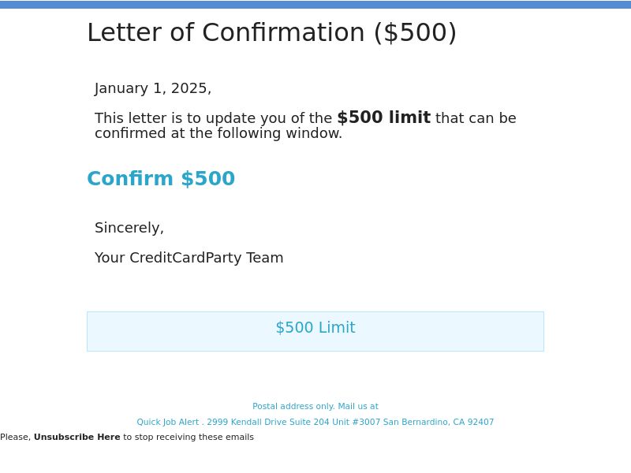Click the word Please before Unsubscribe
631x473 pixels.
click(15, 438)
